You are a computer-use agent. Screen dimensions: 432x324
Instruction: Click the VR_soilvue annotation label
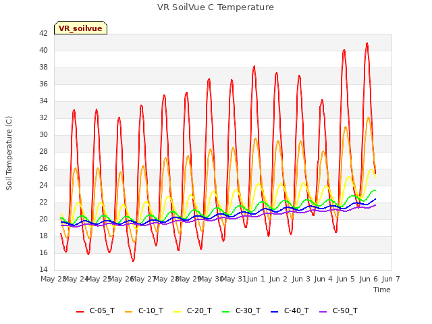[80, 28]
